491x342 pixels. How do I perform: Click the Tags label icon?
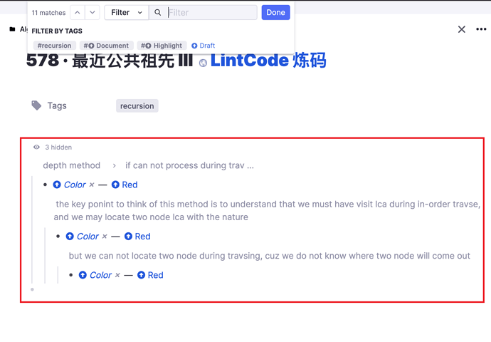[36, 105]
